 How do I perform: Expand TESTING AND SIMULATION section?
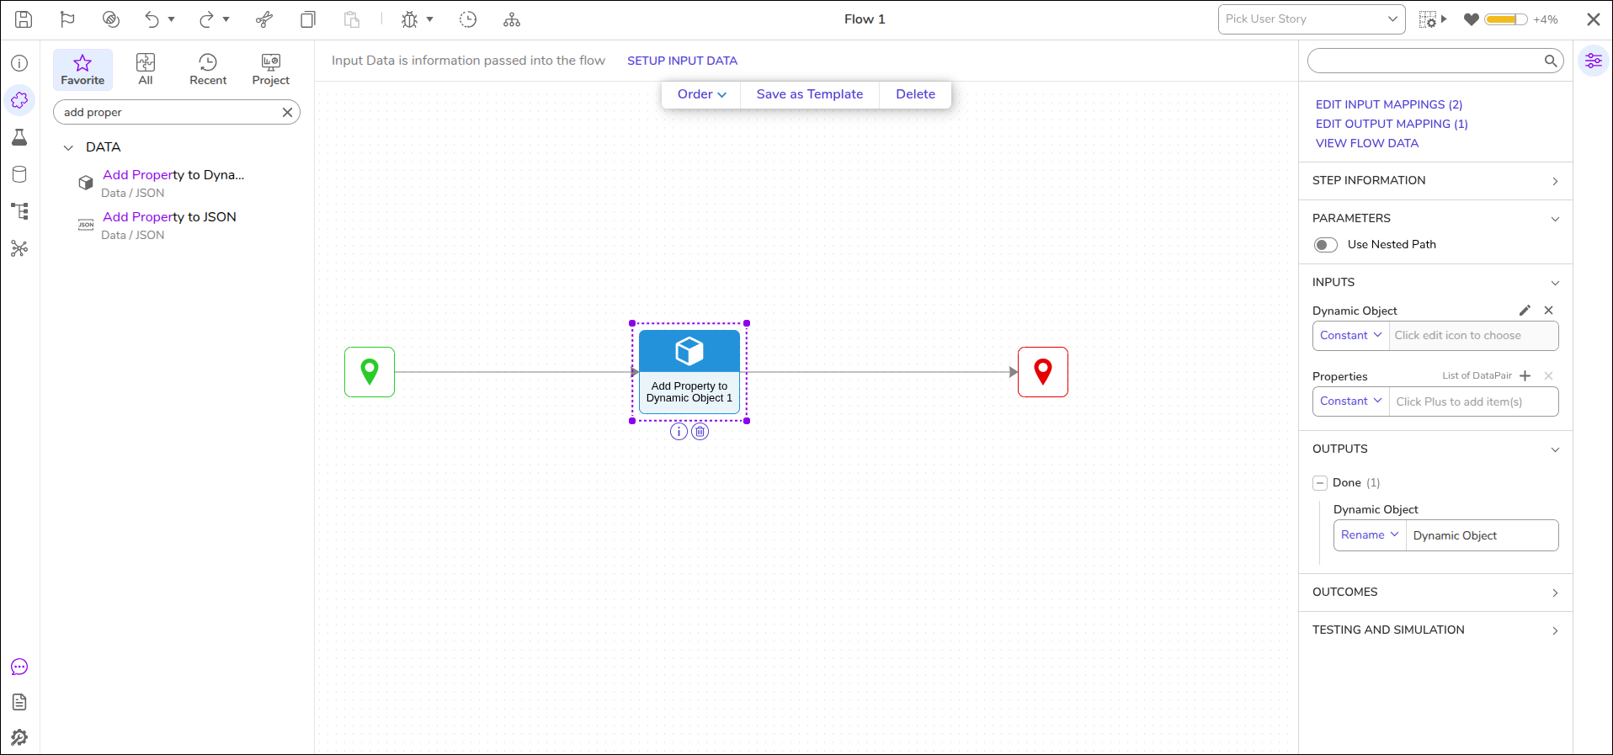(1435, 630)
